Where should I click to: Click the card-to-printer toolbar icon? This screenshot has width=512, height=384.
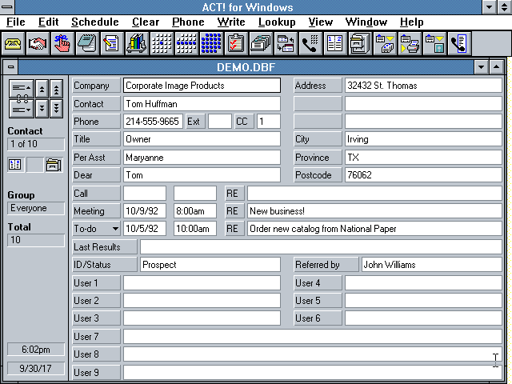tap(410, 43)
